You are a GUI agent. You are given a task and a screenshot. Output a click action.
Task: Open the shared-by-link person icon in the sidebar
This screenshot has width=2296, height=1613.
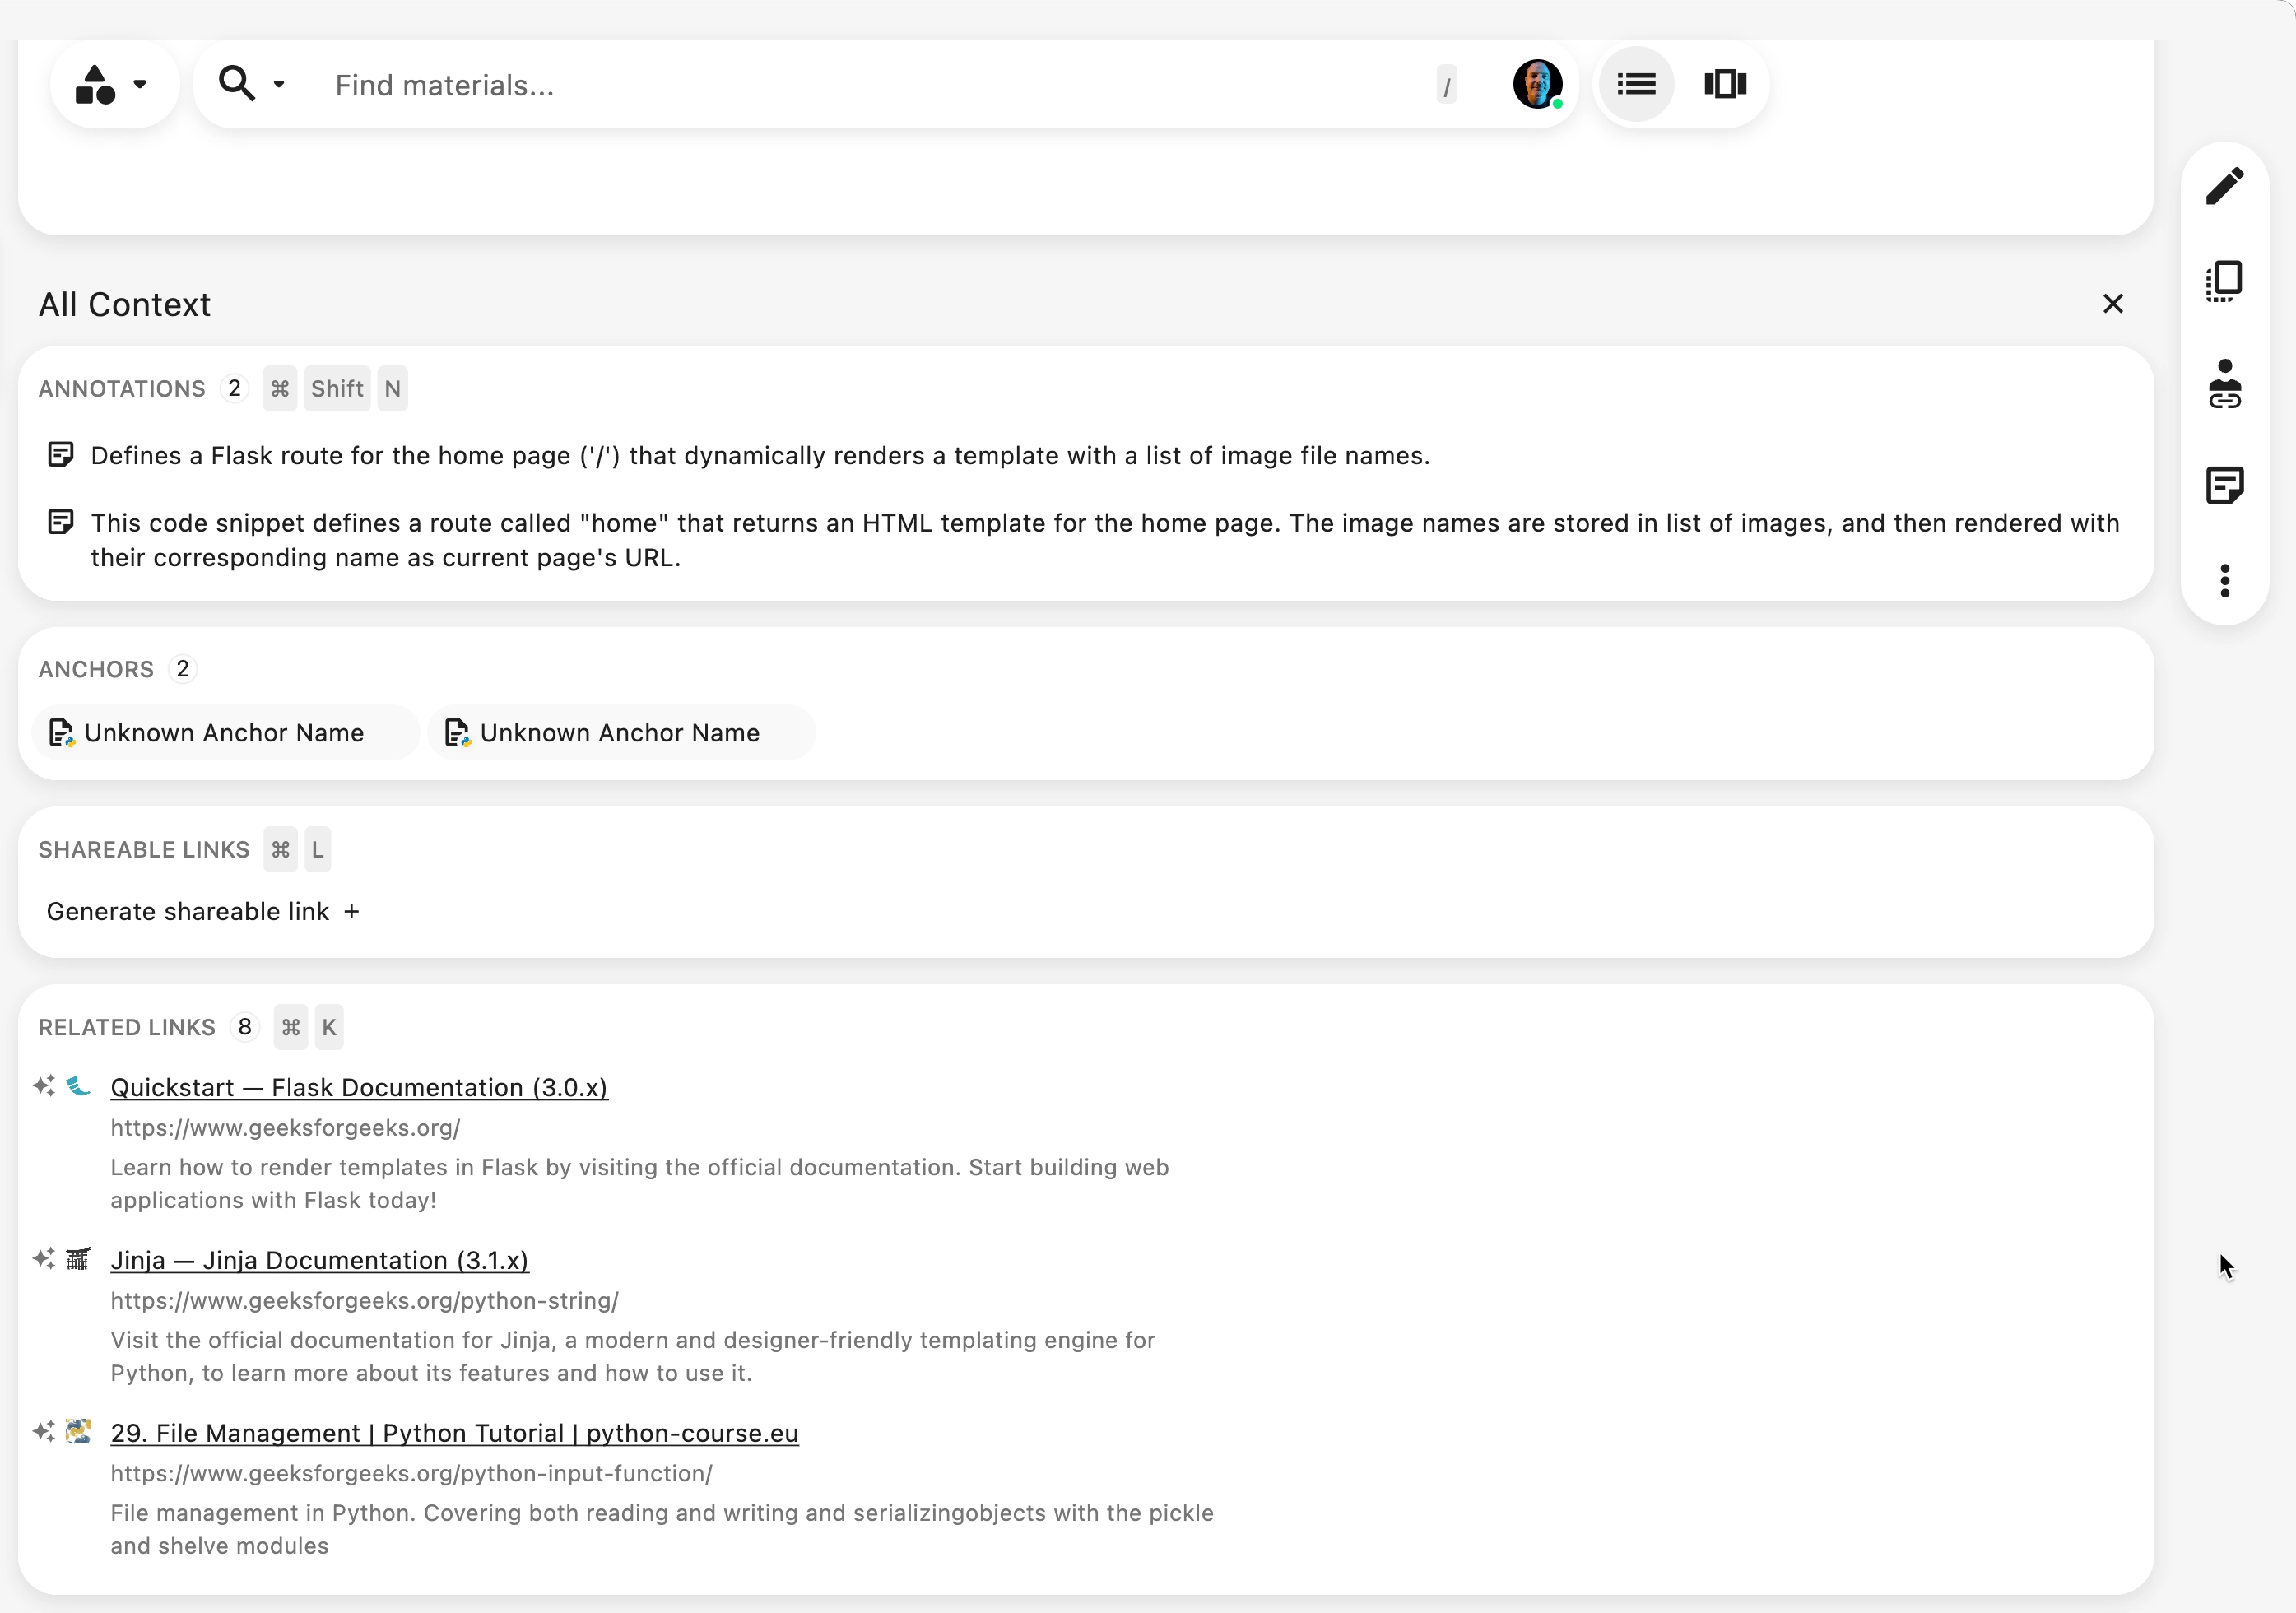pyautogui.click(x=2224, y=385)
